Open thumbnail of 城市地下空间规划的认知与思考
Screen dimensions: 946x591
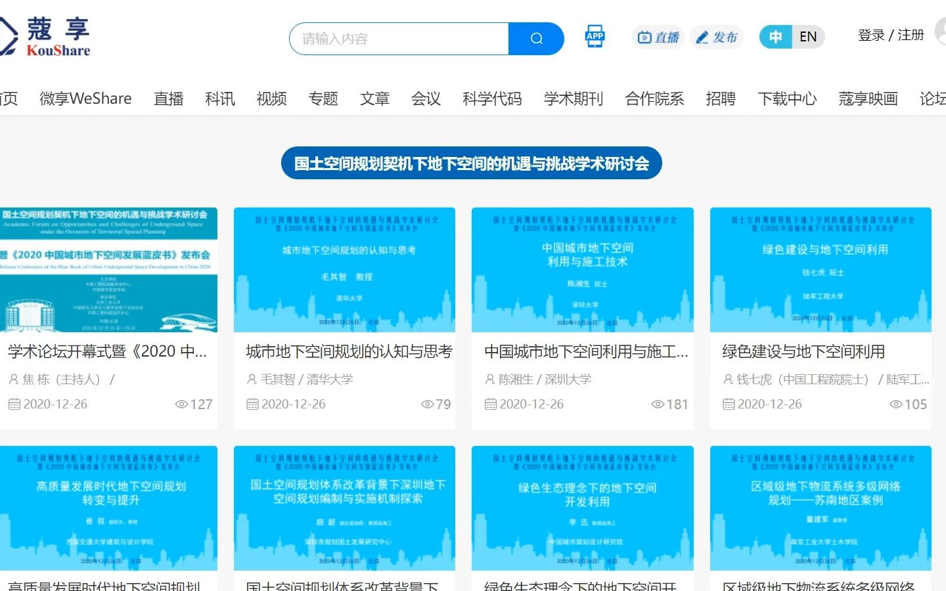345,270
